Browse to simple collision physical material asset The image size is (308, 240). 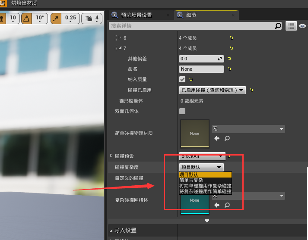(227, 138)
